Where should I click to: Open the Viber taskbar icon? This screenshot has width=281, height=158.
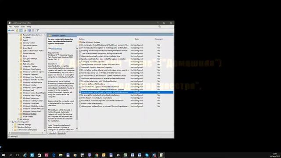(x=90, y=155)
